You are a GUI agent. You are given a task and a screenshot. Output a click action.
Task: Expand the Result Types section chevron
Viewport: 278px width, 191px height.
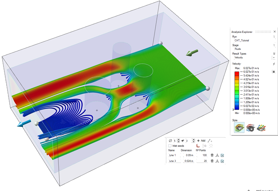coord(274,53)
